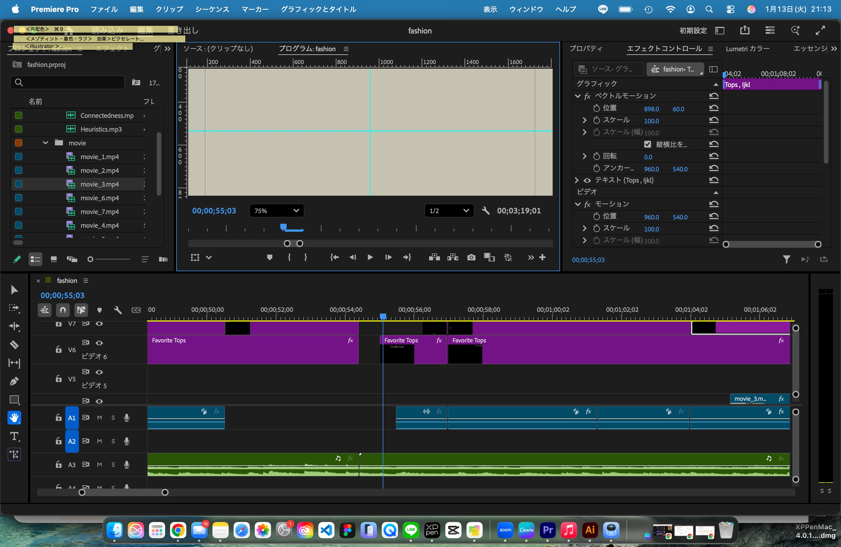Select the Ripple Edit tool
The width and height of the screenshot is (841, 547).
pos(14,326)
